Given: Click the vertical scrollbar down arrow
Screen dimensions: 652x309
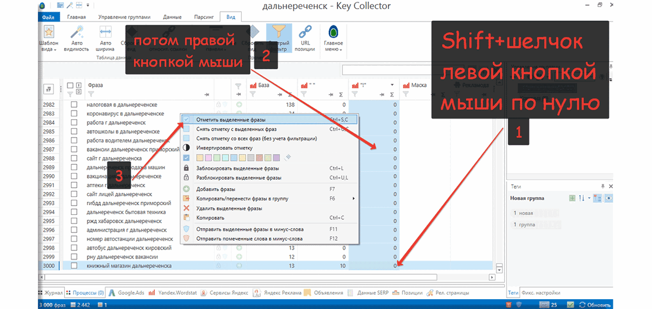Looking at the screenshot, I should (x=499, y=269).
